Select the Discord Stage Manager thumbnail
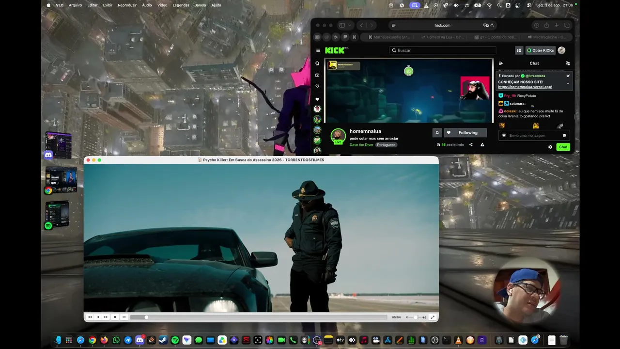The width and height of the screenshot is (620, 349). point(59,145)
